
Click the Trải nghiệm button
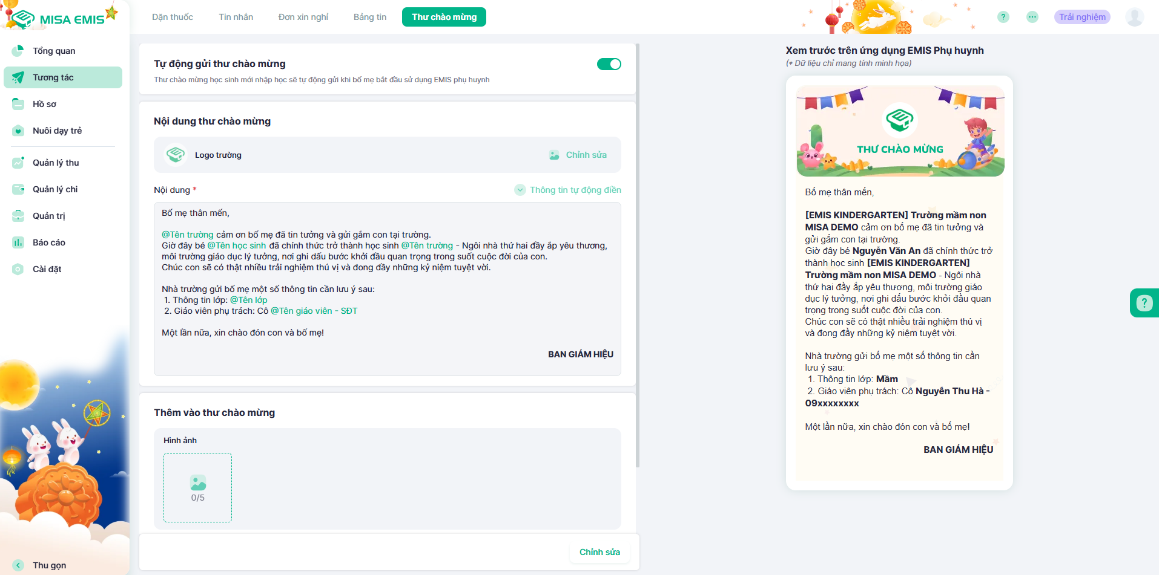(x=1081, y=17)
